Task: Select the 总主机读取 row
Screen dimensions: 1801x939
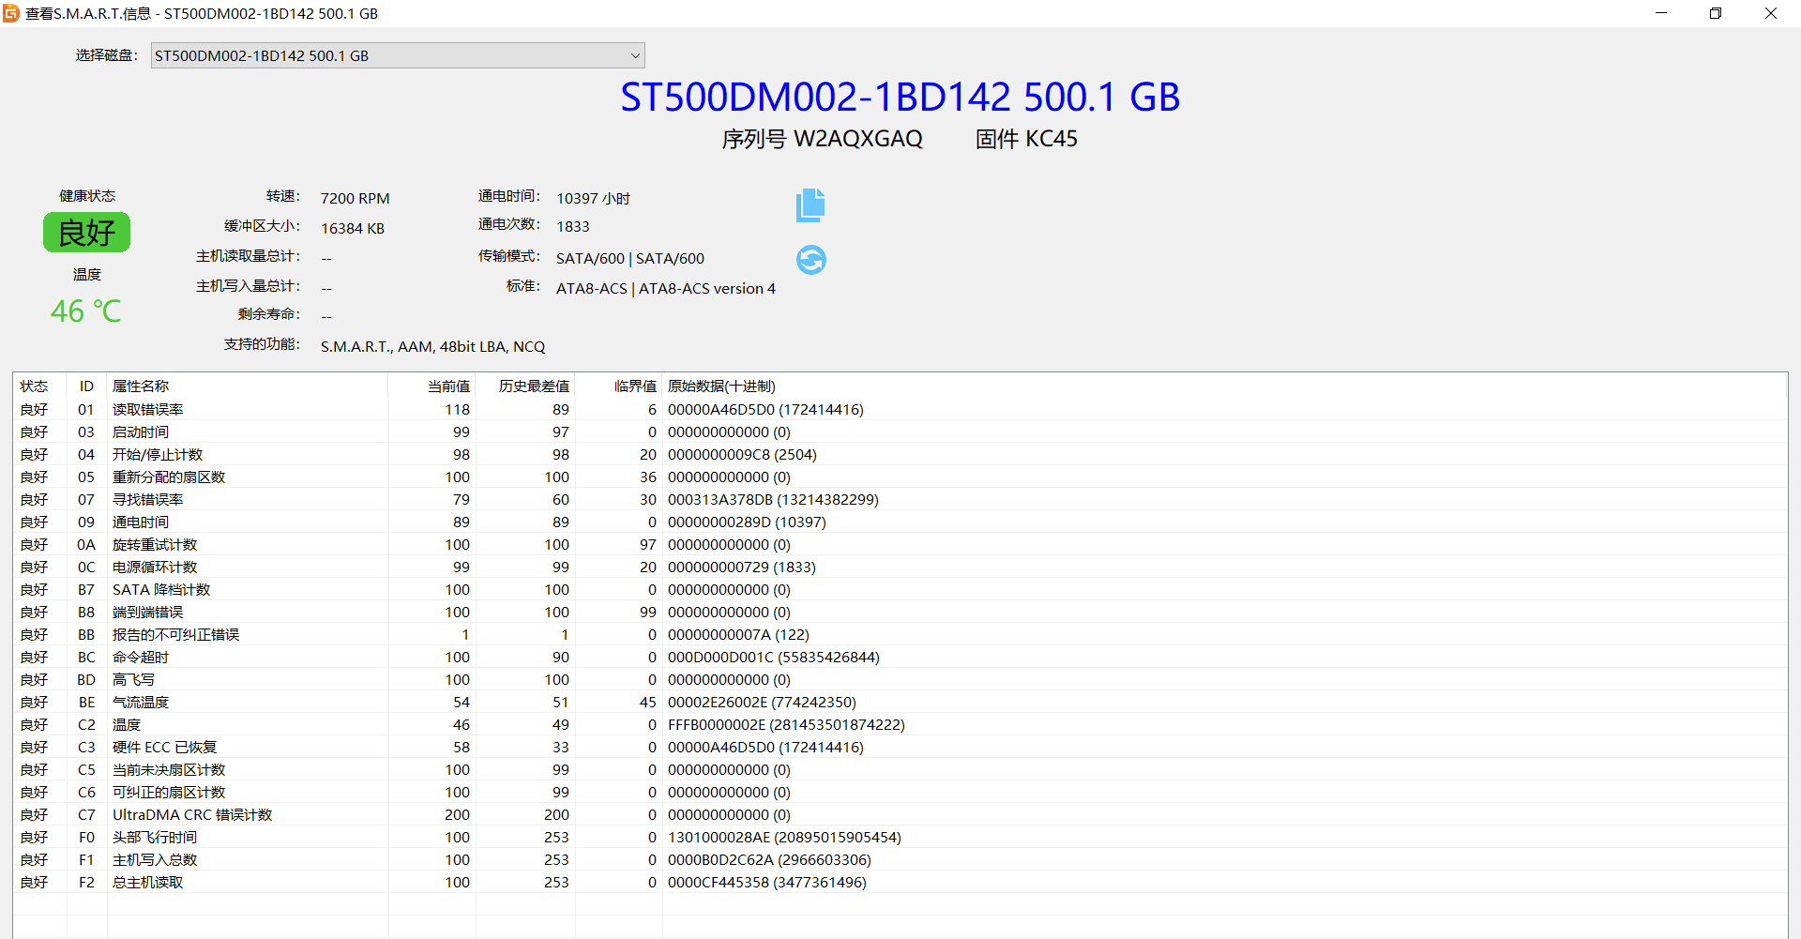Action: point(900,883)
